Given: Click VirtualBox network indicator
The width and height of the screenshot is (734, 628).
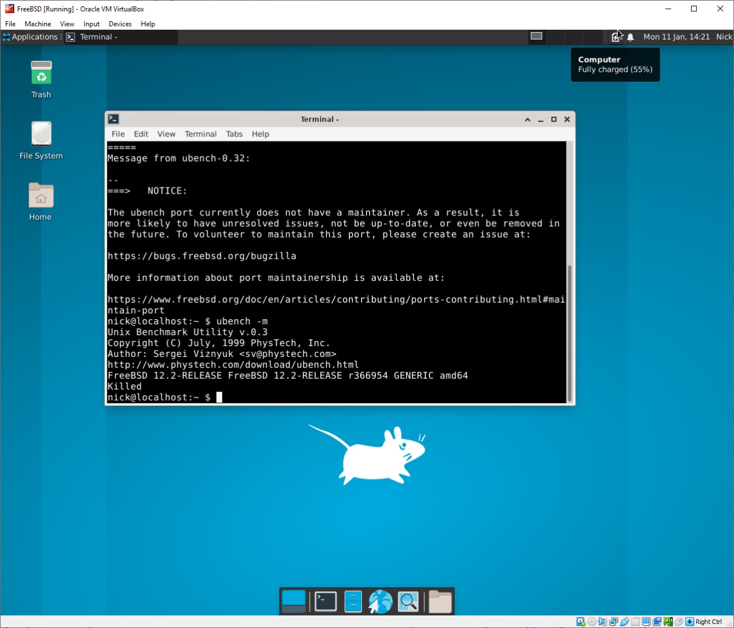Looking at the screenshot, I should (x=614, y=622).
